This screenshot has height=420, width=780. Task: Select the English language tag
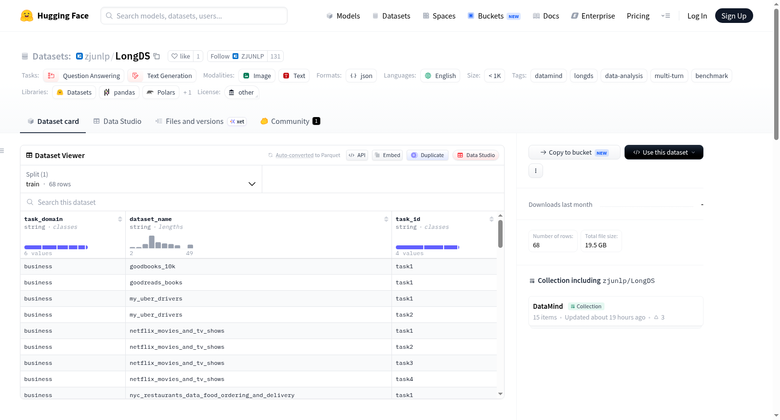tap(440, 76)
